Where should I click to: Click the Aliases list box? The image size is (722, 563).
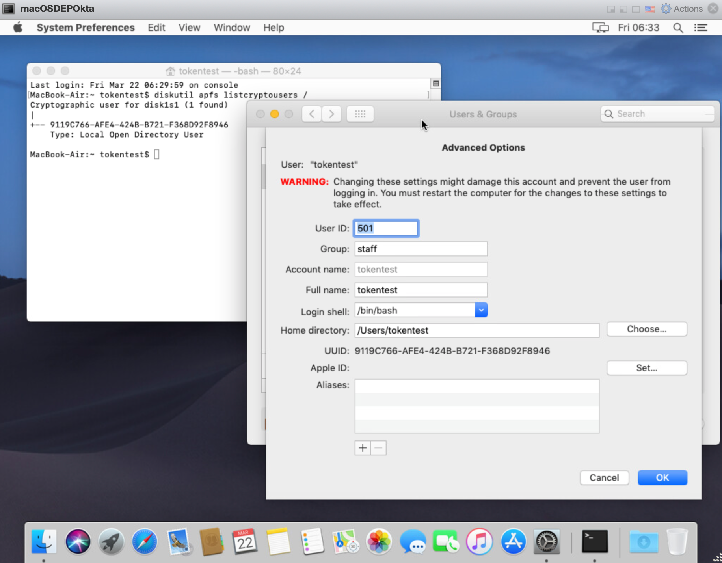pyautogui.click(x=477, y=406)
